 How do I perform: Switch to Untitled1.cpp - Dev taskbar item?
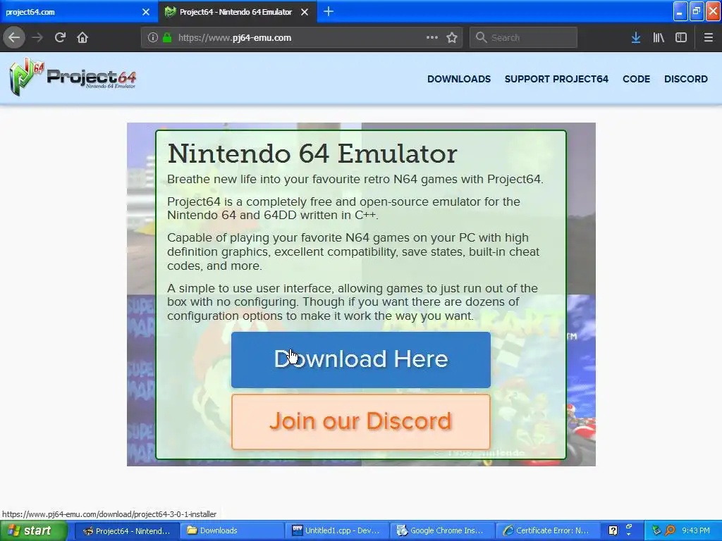click(337, 531)
